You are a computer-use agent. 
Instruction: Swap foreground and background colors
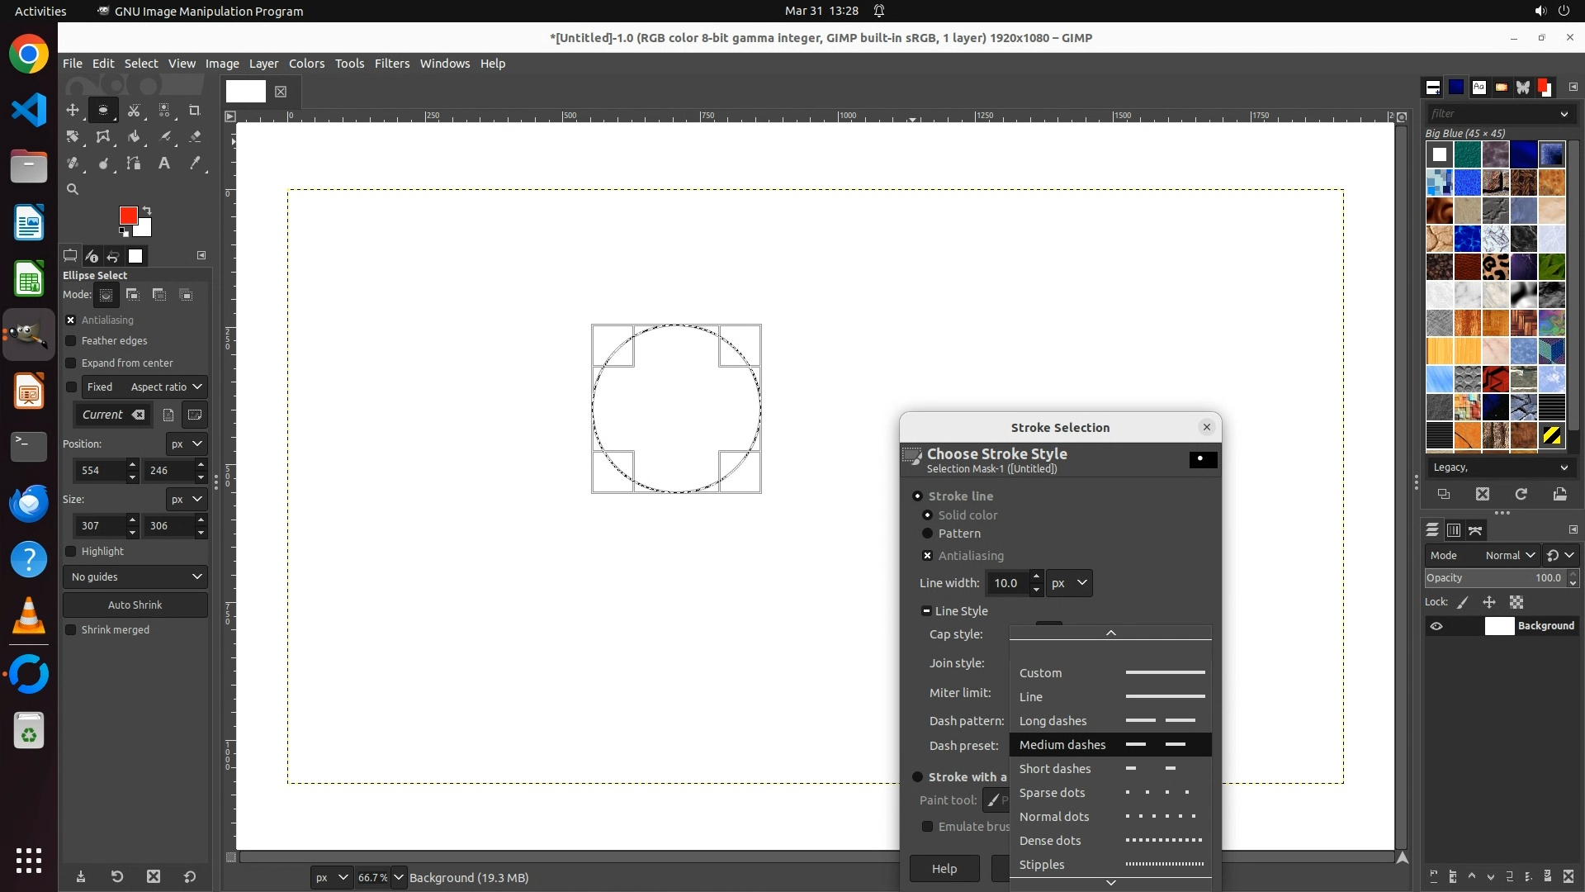click(147, 210)
